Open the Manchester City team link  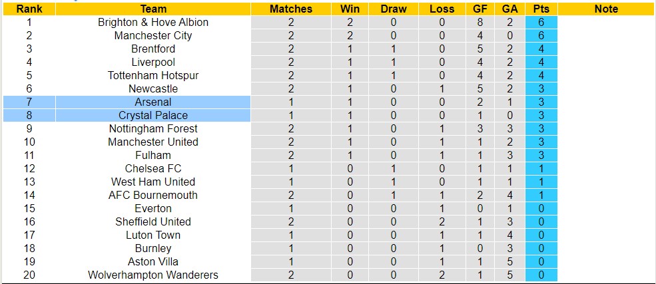pos(153,35)
